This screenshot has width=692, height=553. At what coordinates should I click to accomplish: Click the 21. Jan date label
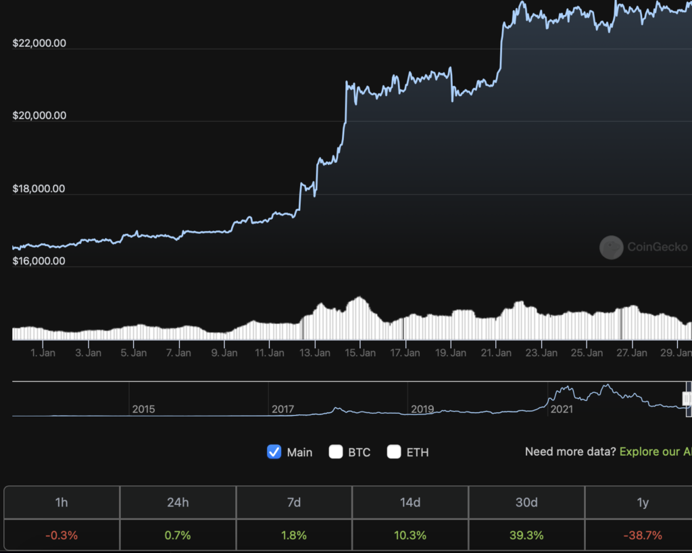[496, 353]
